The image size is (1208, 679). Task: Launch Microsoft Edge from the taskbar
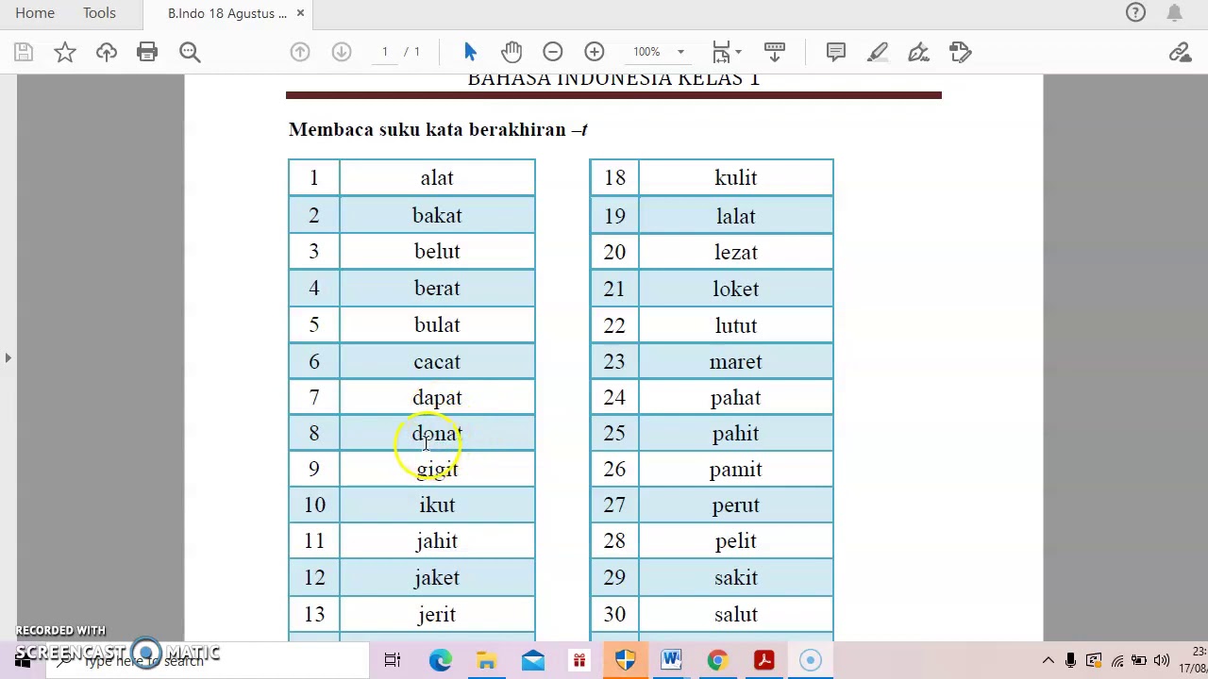(x=441, y=660)
